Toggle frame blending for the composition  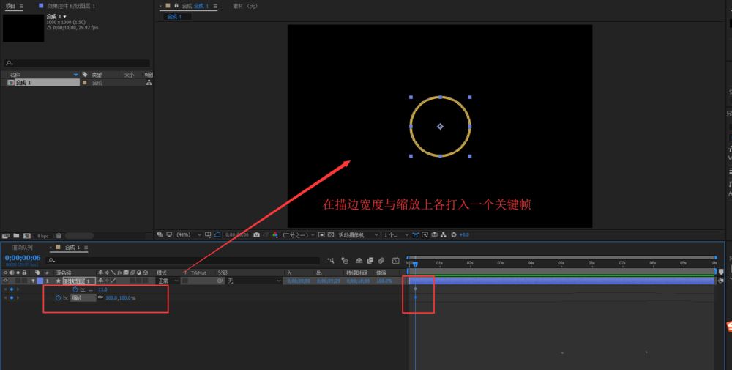(x=370, y=261)
